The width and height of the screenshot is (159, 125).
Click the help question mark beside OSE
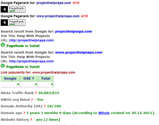pos(33,79)
